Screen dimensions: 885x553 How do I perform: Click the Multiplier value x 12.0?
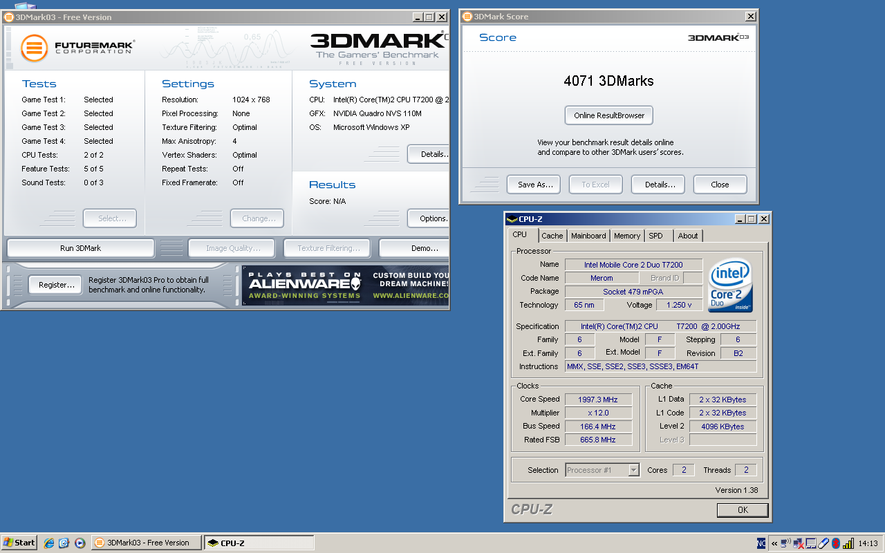(599, 413)
